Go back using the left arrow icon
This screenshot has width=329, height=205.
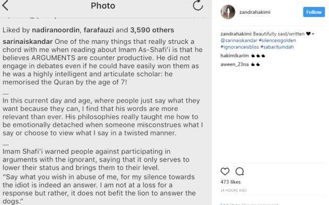[x=5, y=5]
